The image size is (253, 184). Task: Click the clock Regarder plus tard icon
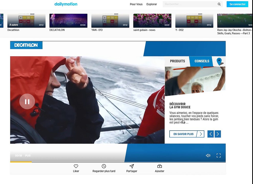click(x=104, y=166)
